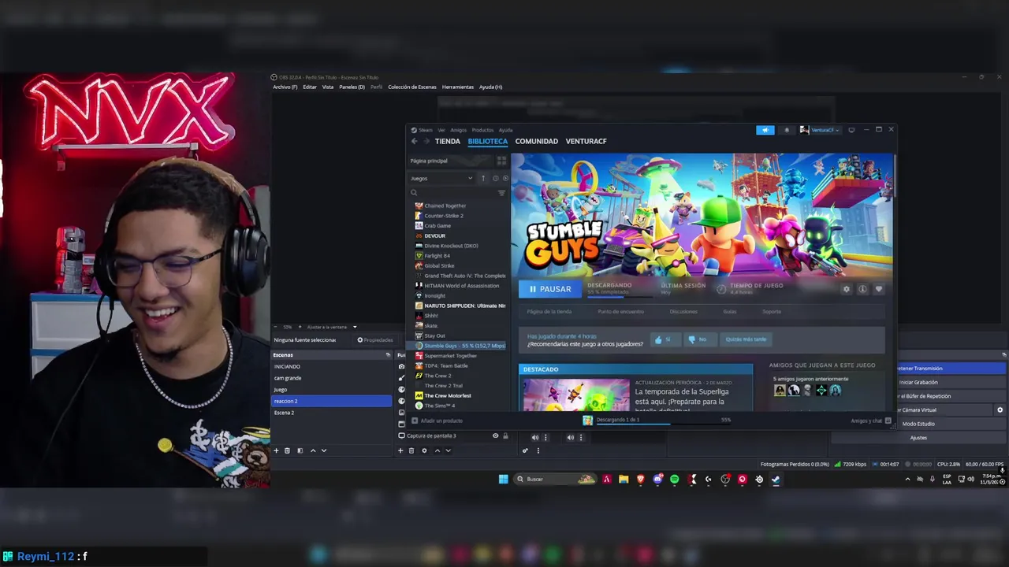Open OBS Herramientas menu
Viewport: 1009px width, 567px height.
pyautogui.click(x=458, y=87)
